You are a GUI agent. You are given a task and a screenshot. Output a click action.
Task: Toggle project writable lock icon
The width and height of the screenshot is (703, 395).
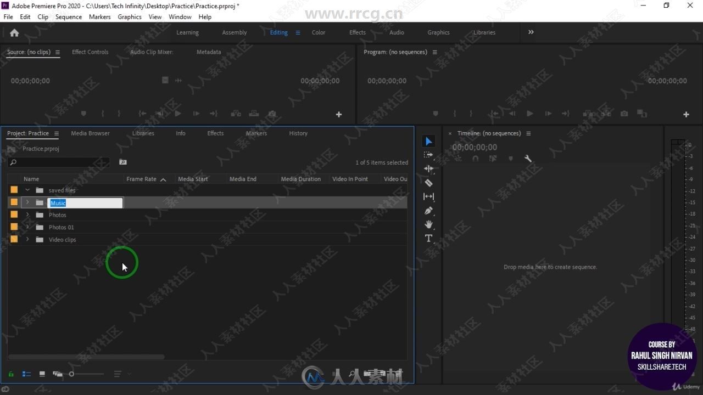[x=10, y=374]
